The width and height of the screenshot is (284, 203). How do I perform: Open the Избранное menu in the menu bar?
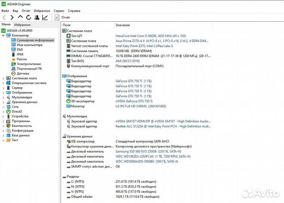coord(42,11)
